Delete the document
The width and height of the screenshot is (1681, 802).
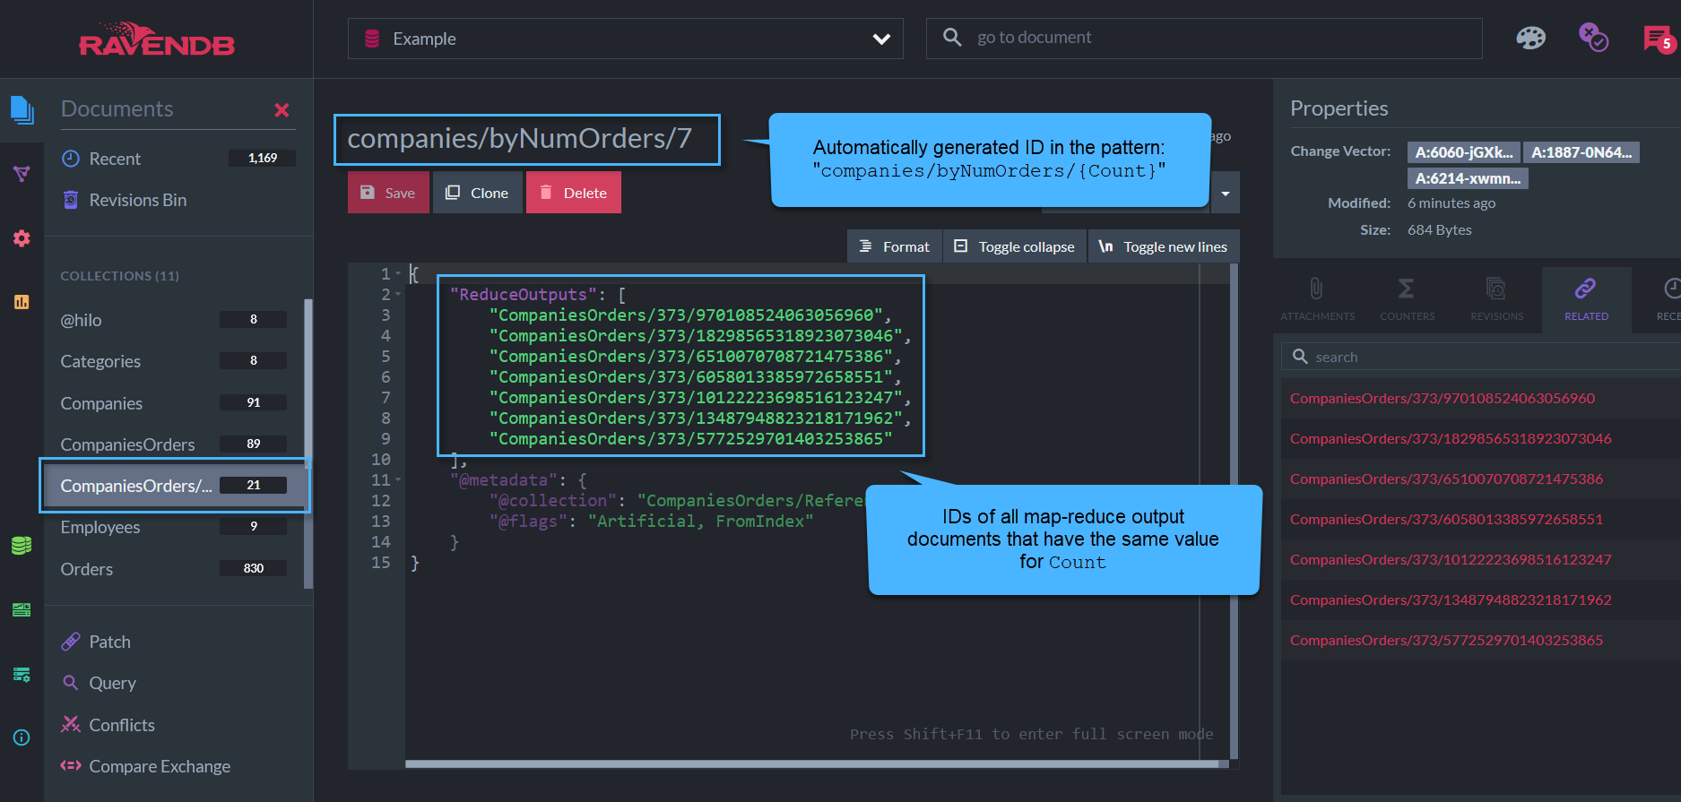click(574, 193)
